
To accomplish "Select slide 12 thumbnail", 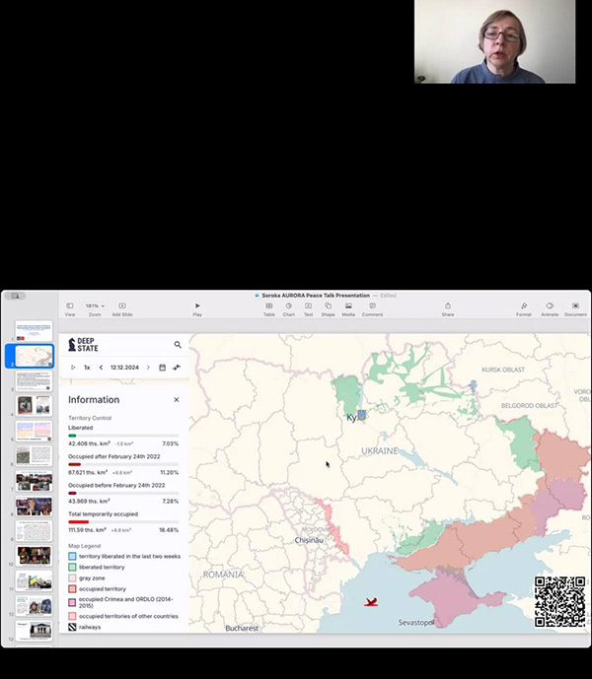I will pos(34,605).
